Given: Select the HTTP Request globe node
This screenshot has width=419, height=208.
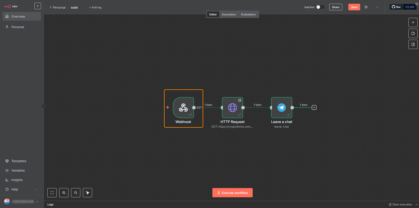Looking at the screenshot, I should point(232,108).
